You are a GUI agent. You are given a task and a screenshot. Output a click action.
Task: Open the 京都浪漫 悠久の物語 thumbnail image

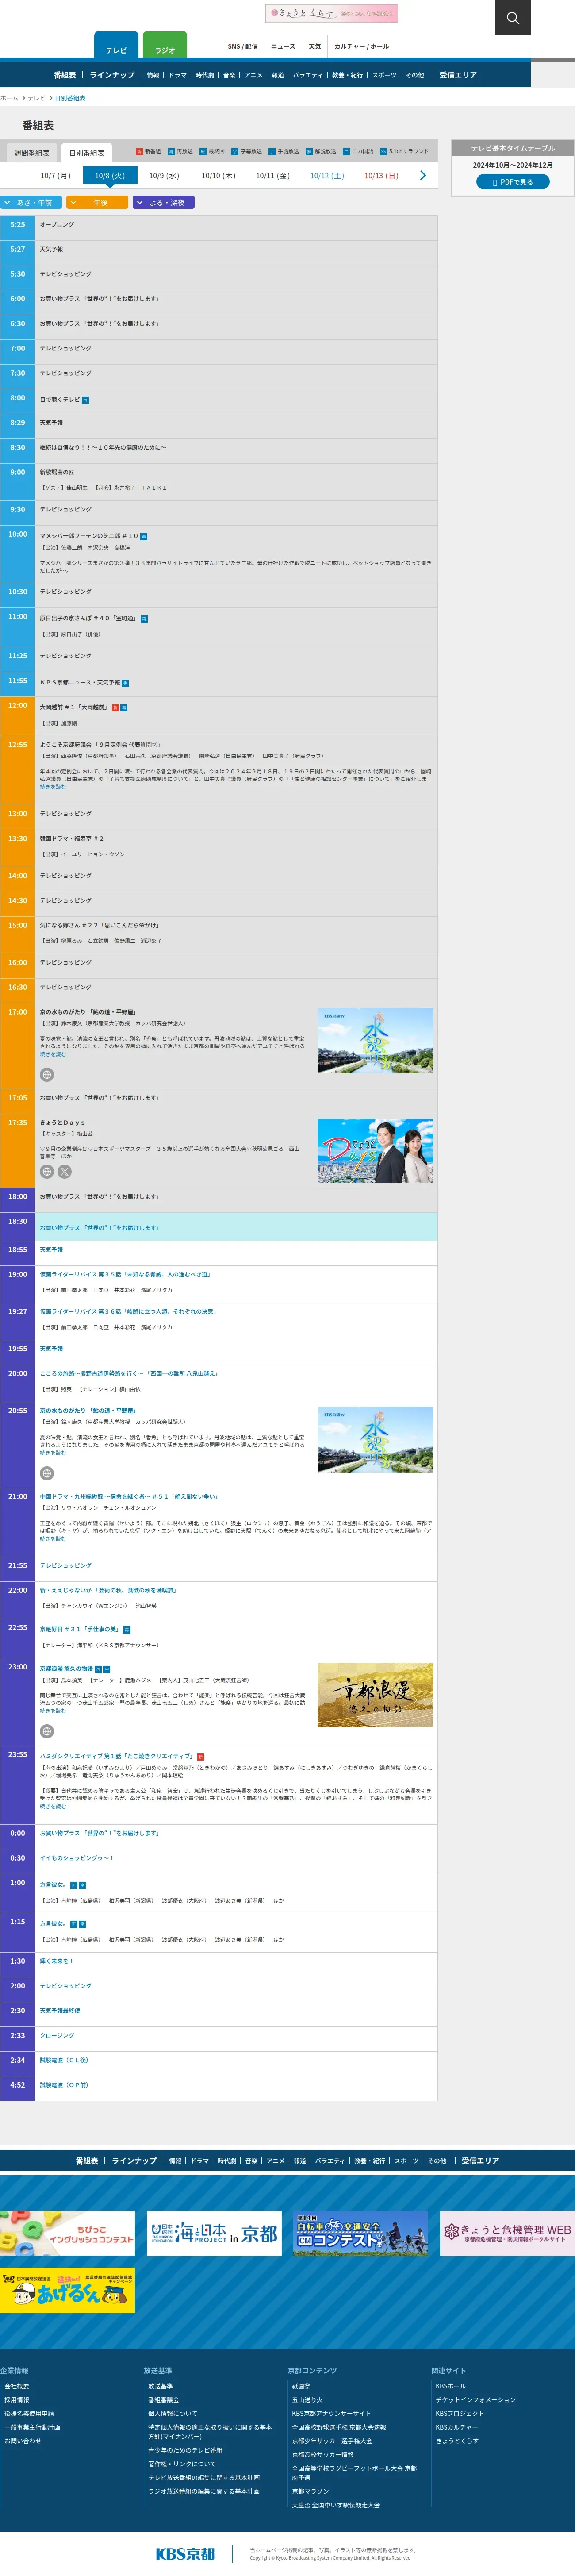pyautogui.click(x=375, y=1695)
